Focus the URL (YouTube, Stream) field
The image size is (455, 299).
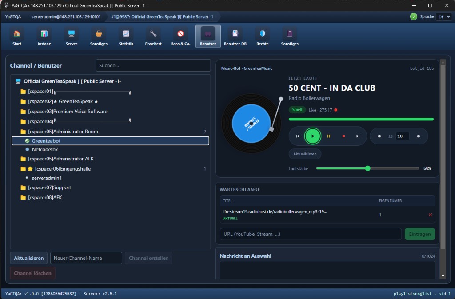(311, 234)
